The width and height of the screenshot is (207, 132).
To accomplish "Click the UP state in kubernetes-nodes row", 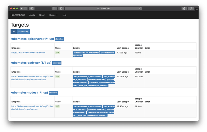I will click(57, 106).
